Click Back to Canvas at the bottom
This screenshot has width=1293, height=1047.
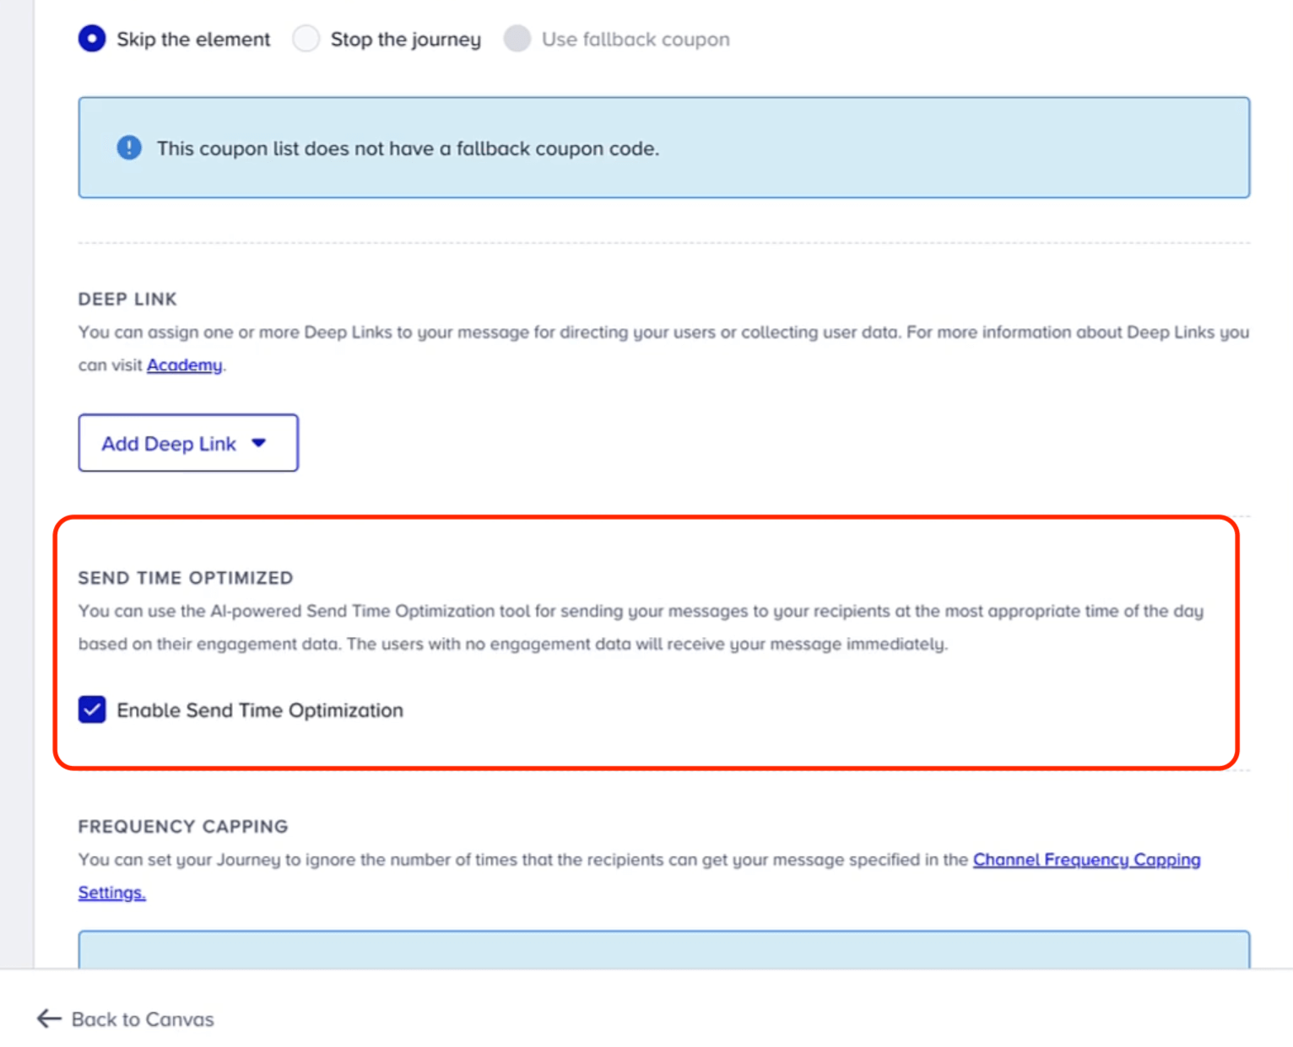(142, 1019)
